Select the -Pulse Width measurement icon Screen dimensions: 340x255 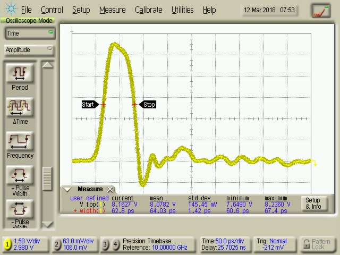click(20, 208)
